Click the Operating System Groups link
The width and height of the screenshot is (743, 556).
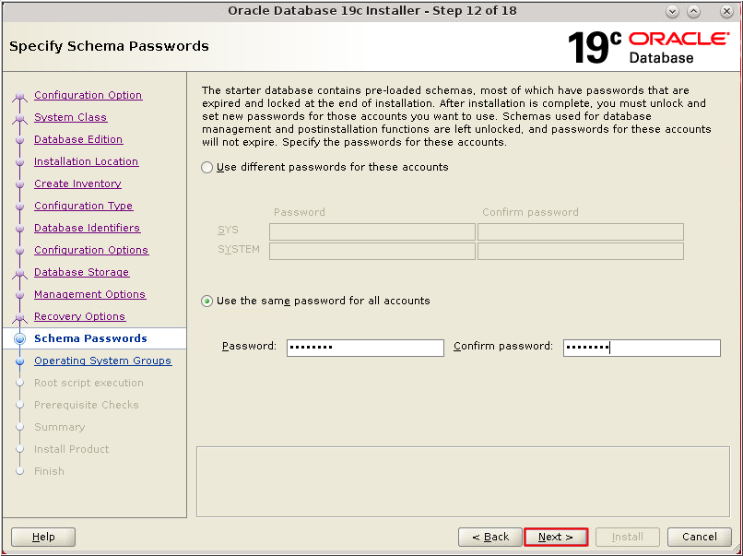[102, 361]
